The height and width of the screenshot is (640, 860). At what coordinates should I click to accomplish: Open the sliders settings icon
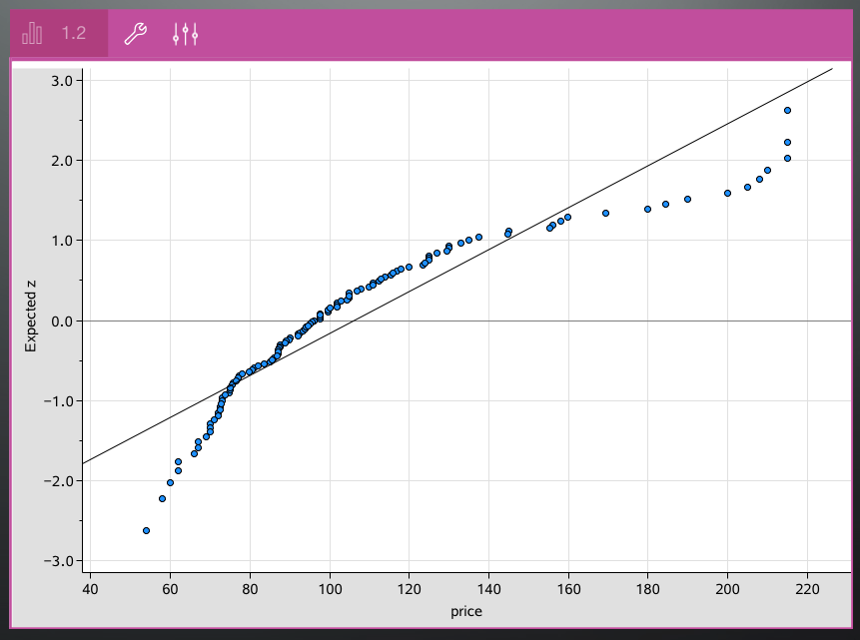(x=185, y=34)
